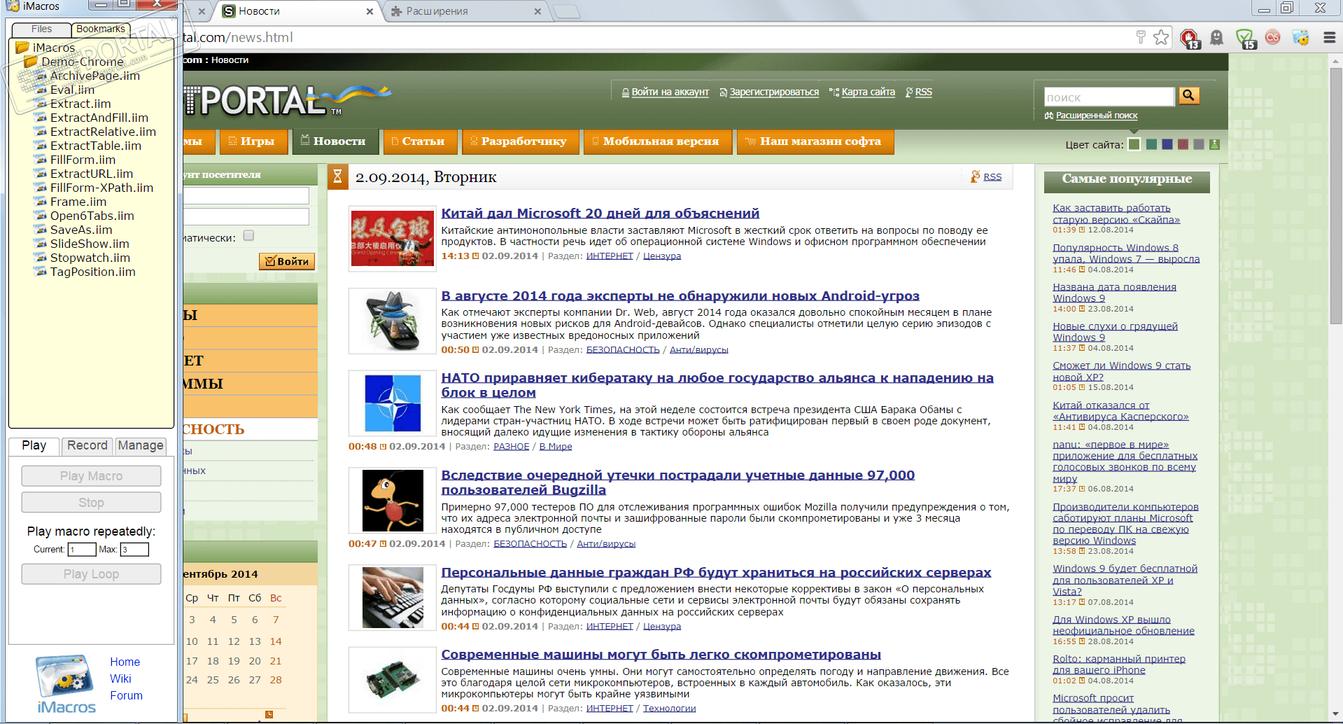Viewport: 1343px width, 724px height.
Task: Click the saved-password key icon in address bar
Action: tap(1141, 37)
